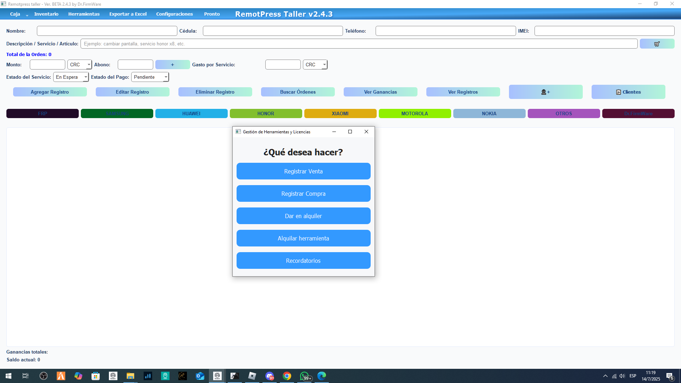
Task: Click the plus button beside Abono
Action: [x=172, y=65]
